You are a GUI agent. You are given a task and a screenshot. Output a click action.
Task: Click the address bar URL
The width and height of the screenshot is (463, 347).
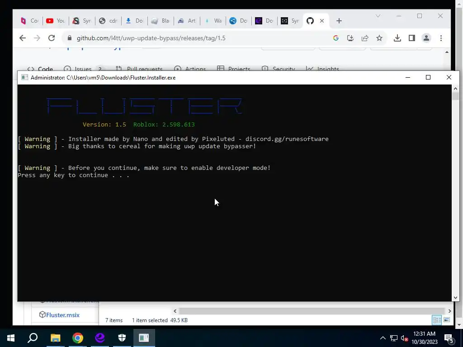coord(151,38)
